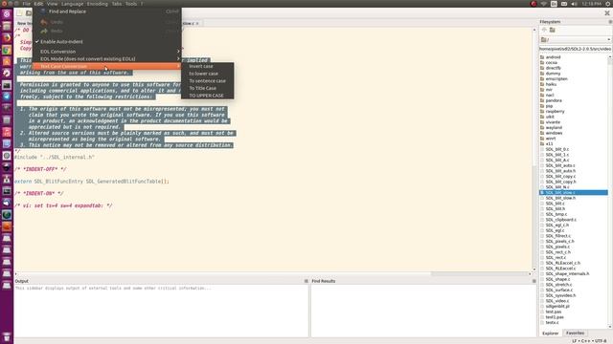This screenshot has height=344, width=613.
Task: Select SDL_stretch.c file
Action: coord(559,285)
